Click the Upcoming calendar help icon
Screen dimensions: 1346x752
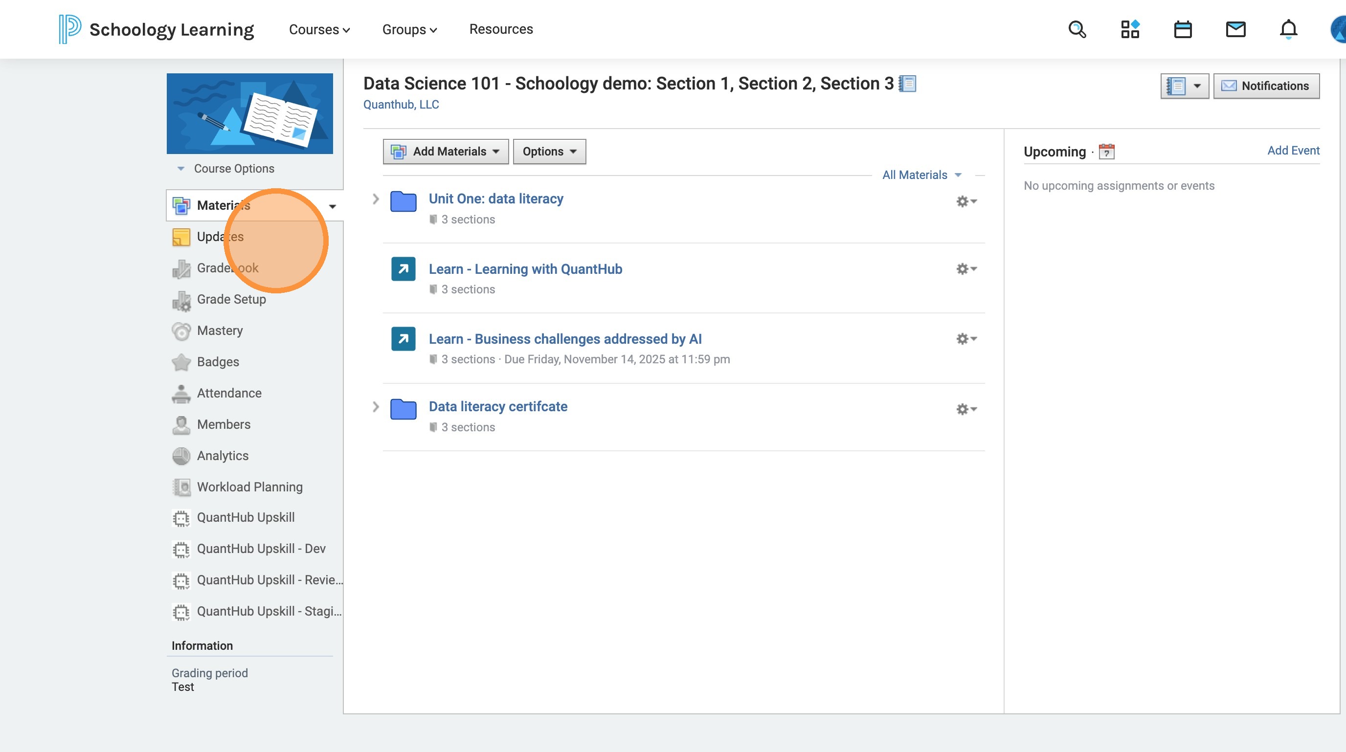(1106, 152)
